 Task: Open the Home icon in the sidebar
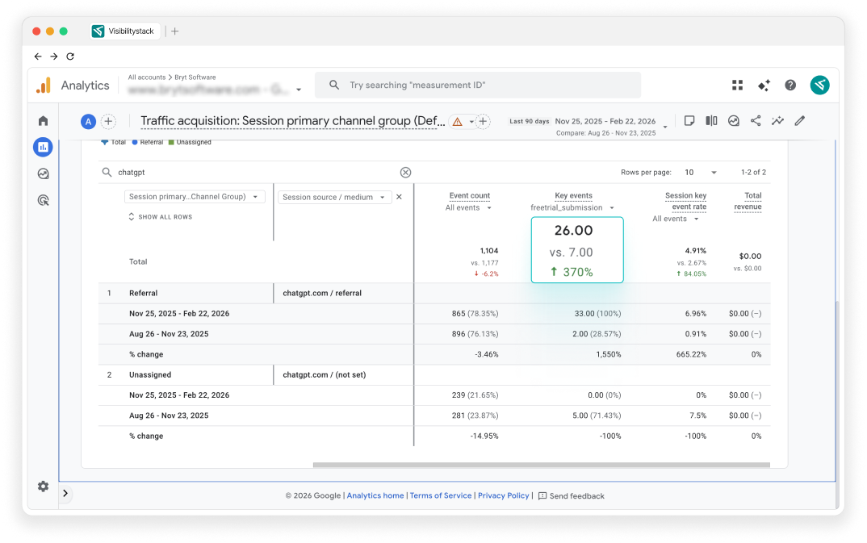pos(43,121)
